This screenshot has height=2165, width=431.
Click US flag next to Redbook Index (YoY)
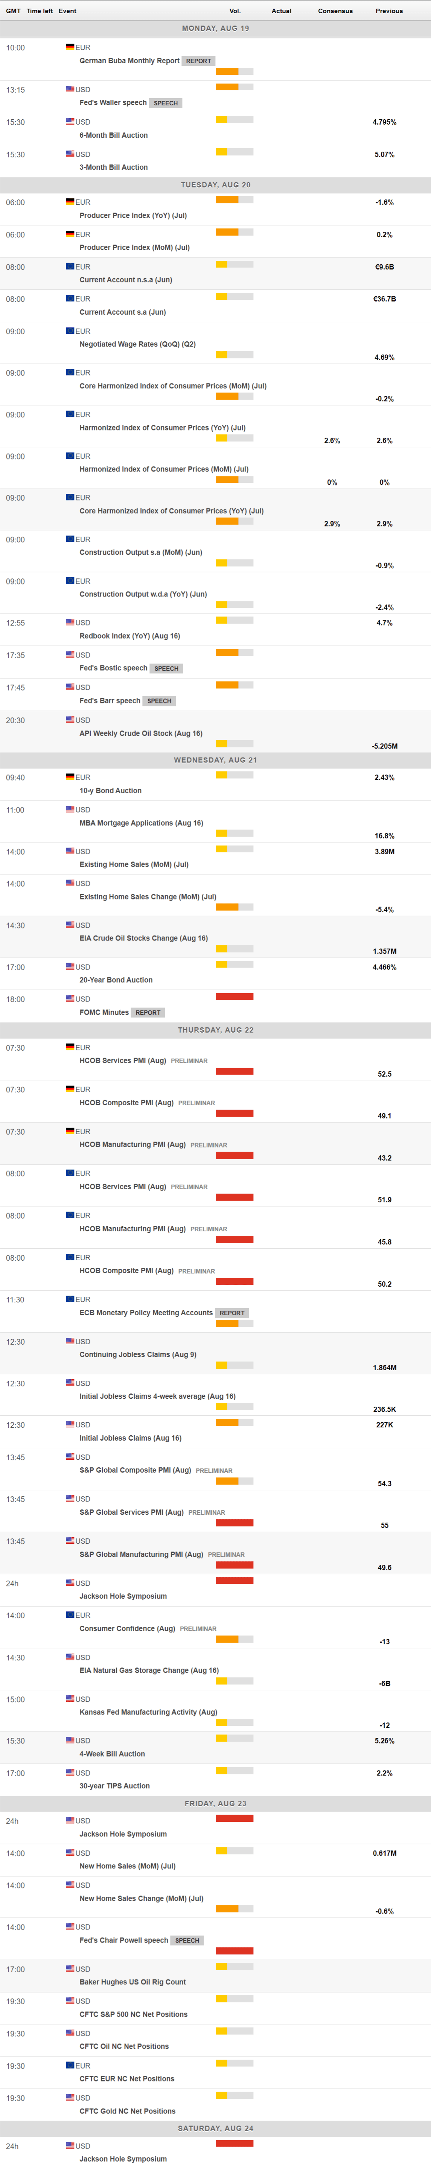click(70, 622)
